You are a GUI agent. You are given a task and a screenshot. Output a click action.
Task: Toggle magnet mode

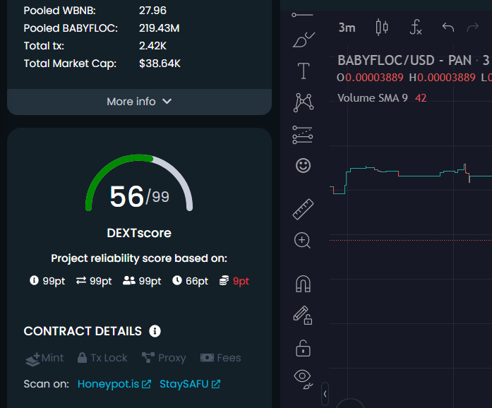(x=303, y=283)
